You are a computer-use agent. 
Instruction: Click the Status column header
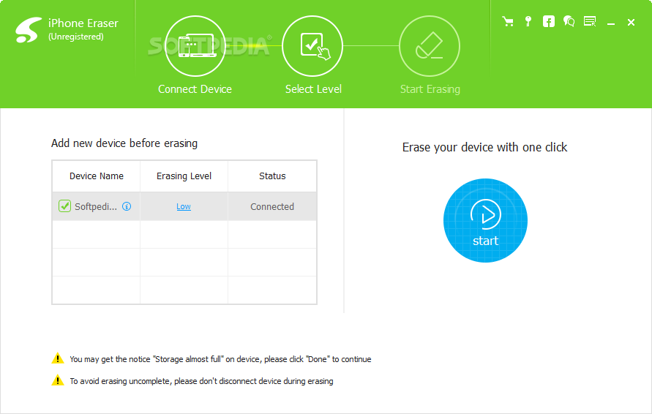(272, 176)
